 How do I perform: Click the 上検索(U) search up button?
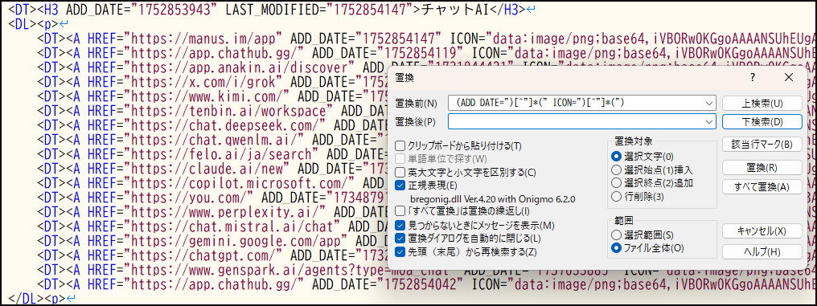coord(762,103)
